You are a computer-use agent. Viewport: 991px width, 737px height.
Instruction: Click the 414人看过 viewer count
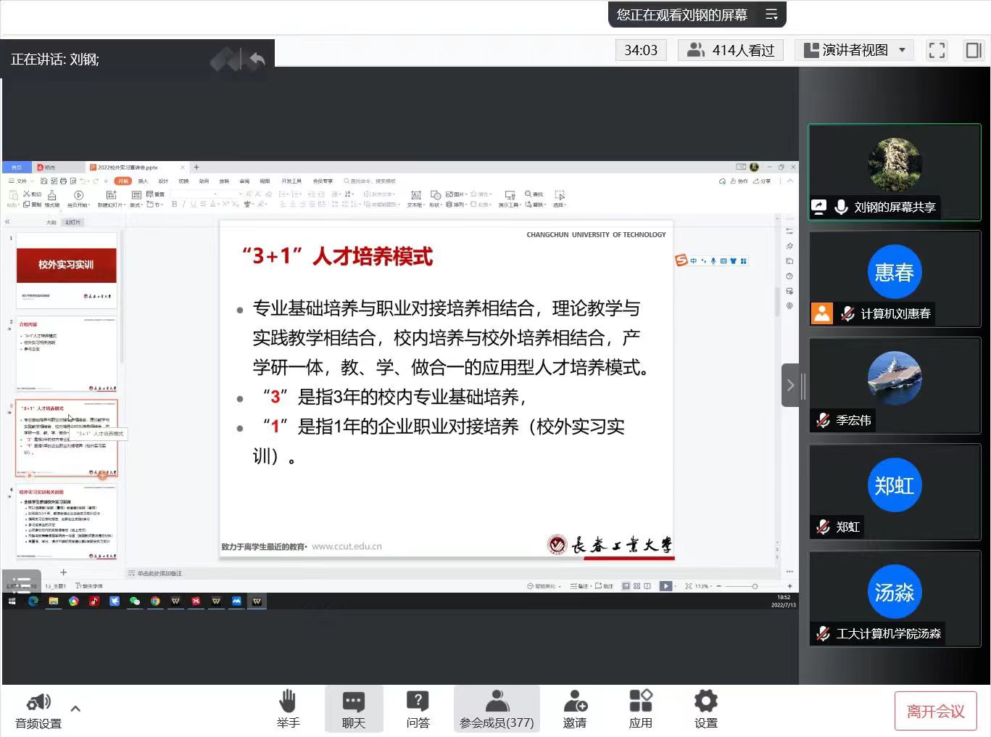(730, 50)
